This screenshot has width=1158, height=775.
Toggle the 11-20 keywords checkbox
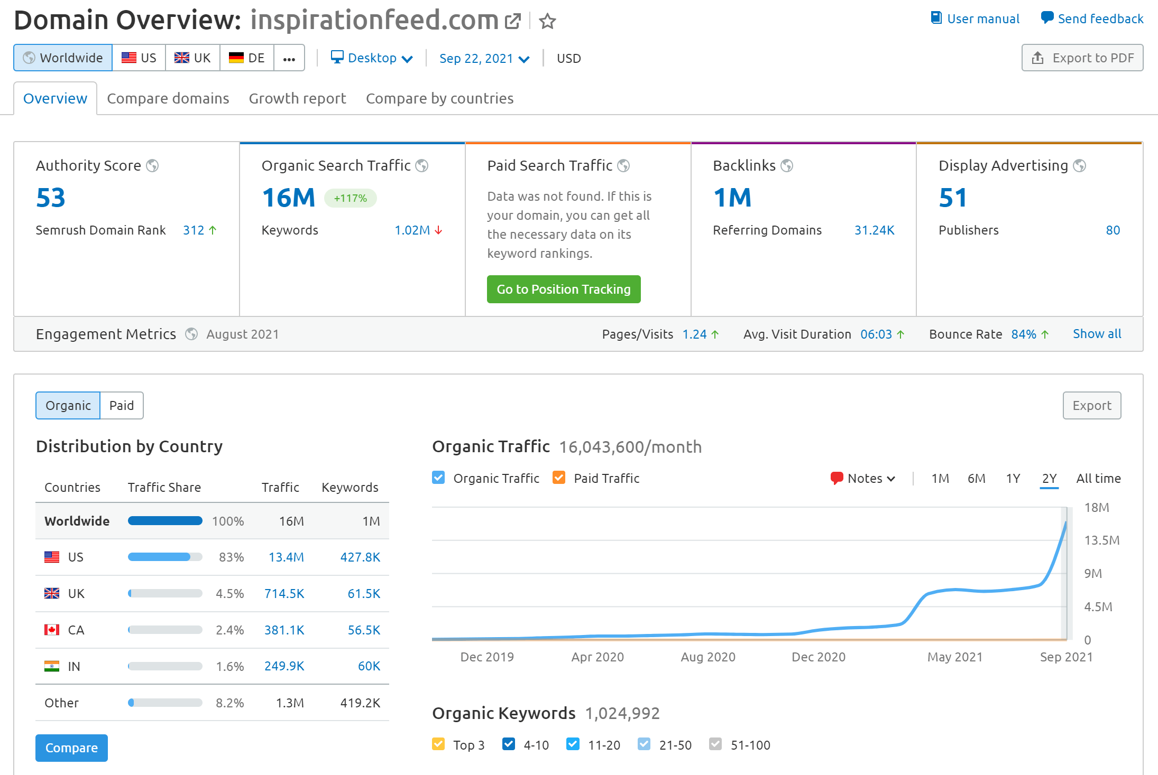tap(573, 744)
